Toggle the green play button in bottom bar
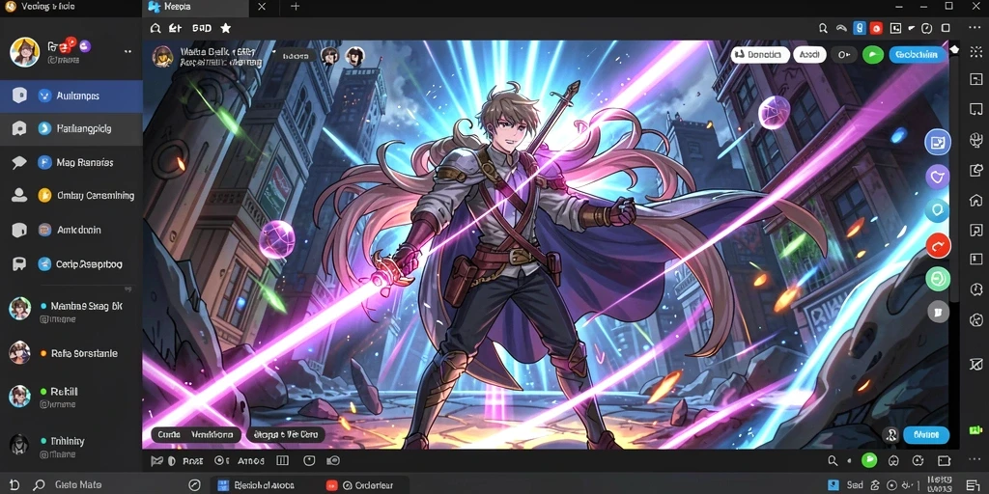Image resolution: width=989 pixels, height=494 pixels. (869, 460)
